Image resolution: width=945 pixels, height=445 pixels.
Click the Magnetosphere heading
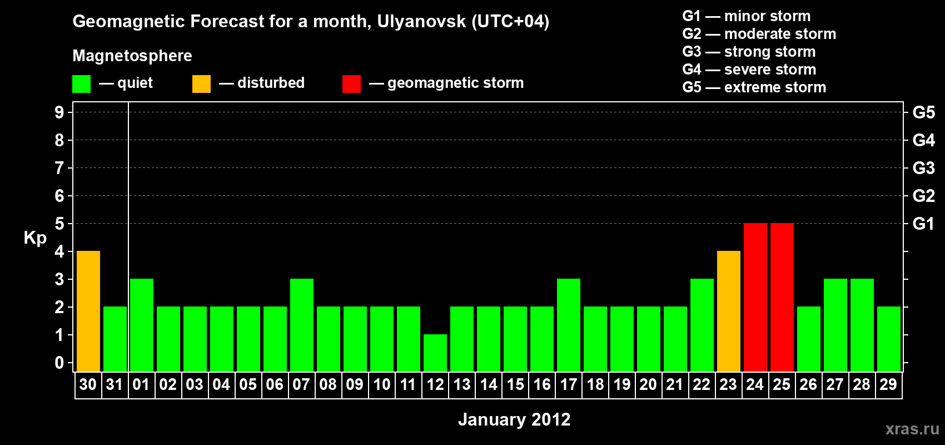(x=132, y=56)
